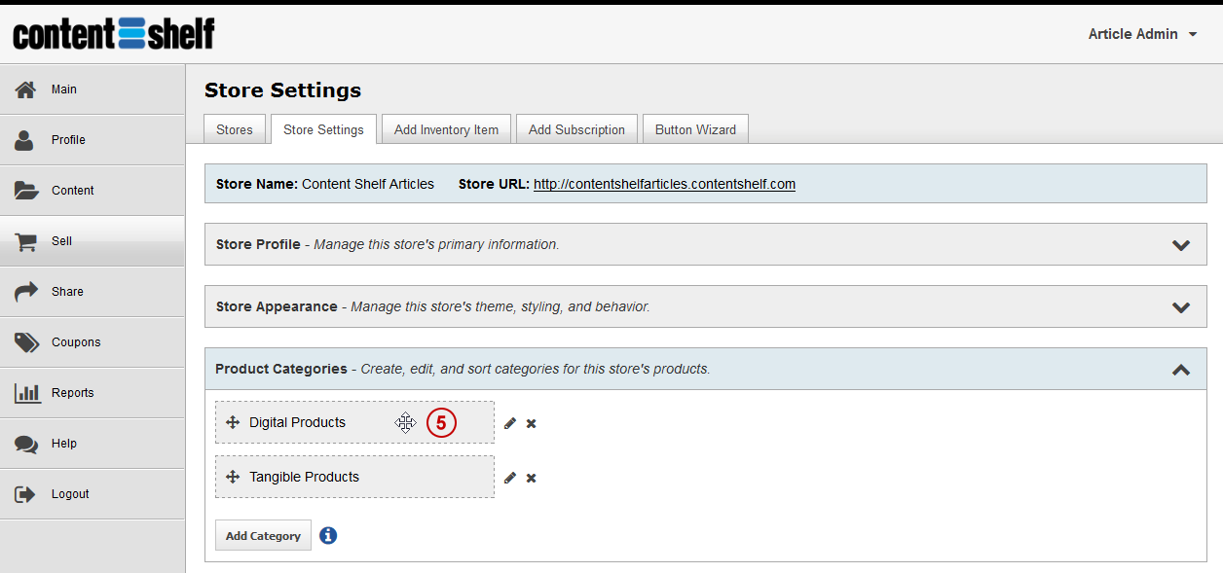Screen dimensions: 1223x573
Task: Delete the Tangible Products category
Action: (532, 478)
